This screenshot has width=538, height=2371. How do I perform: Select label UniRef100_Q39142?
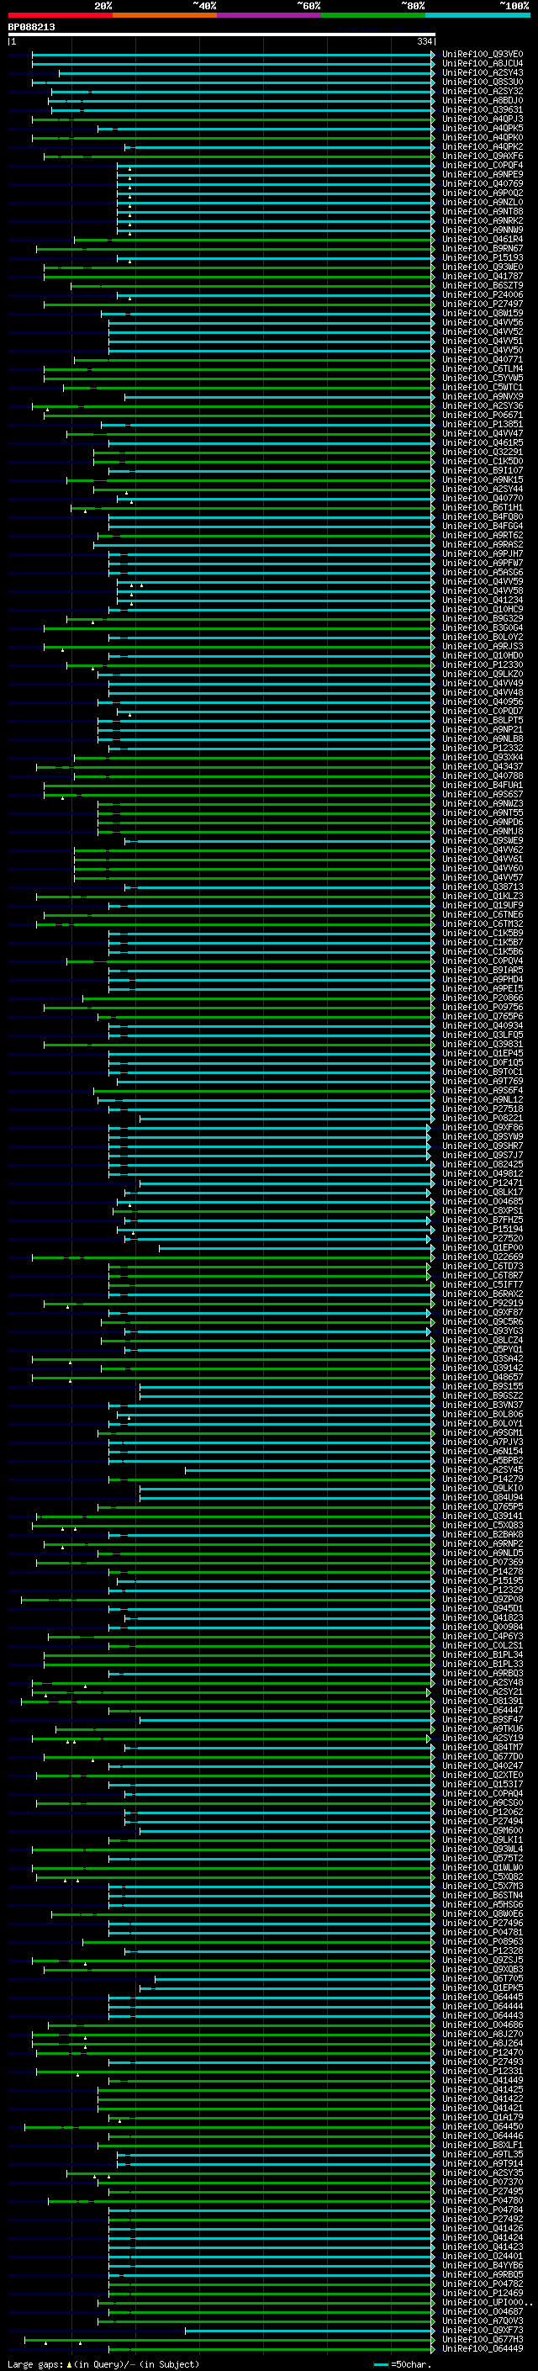[482, 1368]
